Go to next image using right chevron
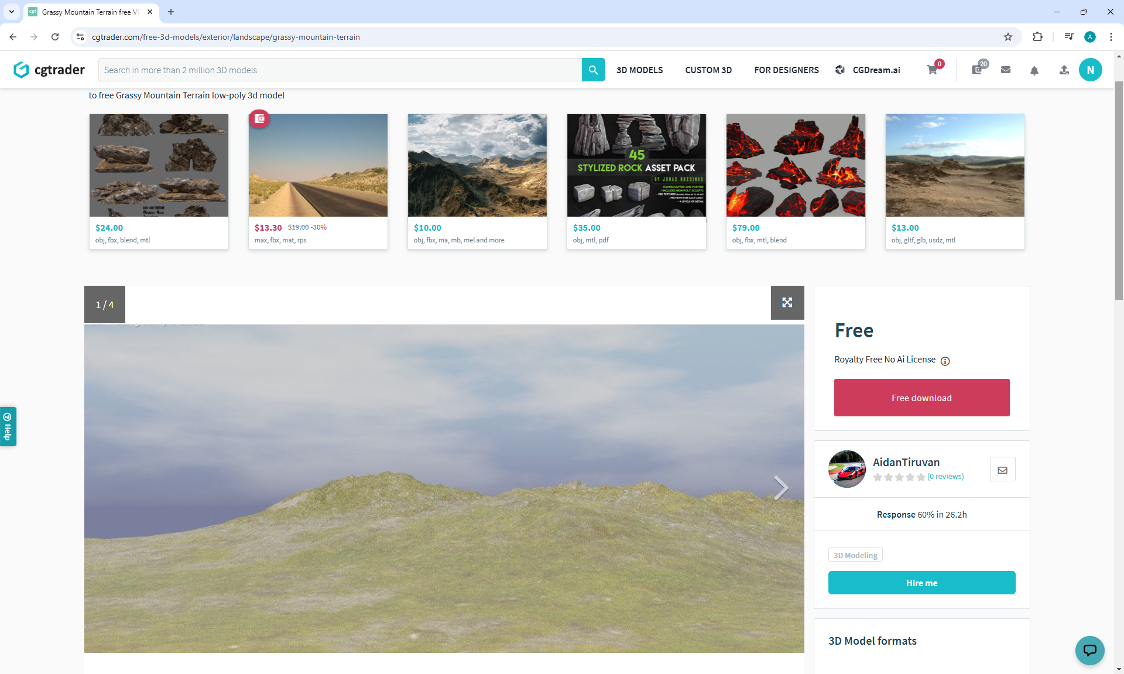This screenshot has width=1124, height=674. point(781,487)
